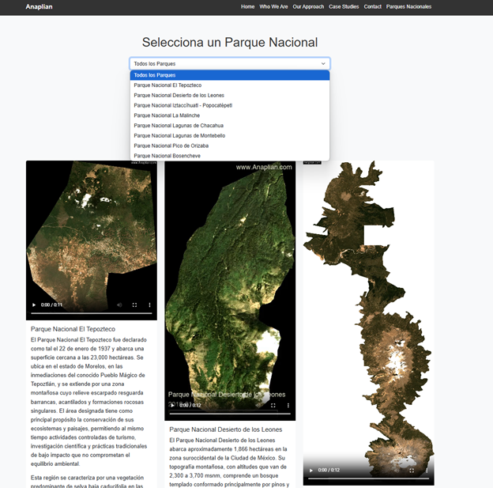Play the El Tepozteco video
The width and height of the screenshot is (493, 488).
coord(34,305)
